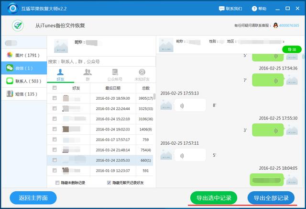306x209 pixels.
Task: Click 返回主界面 button
Action: (x=33, y=198)
